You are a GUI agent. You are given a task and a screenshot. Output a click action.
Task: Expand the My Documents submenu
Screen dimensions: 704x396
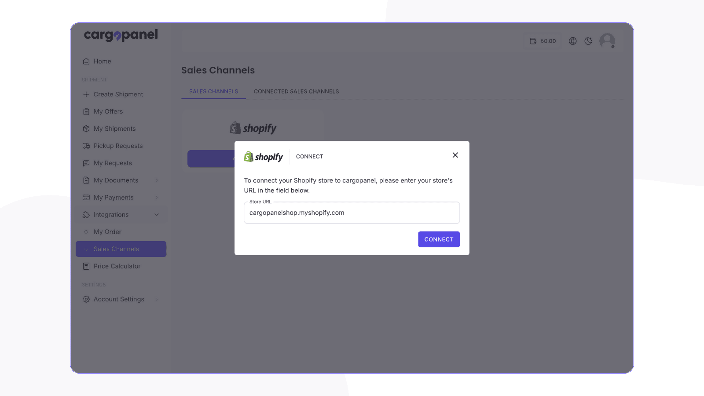(157, 180)
